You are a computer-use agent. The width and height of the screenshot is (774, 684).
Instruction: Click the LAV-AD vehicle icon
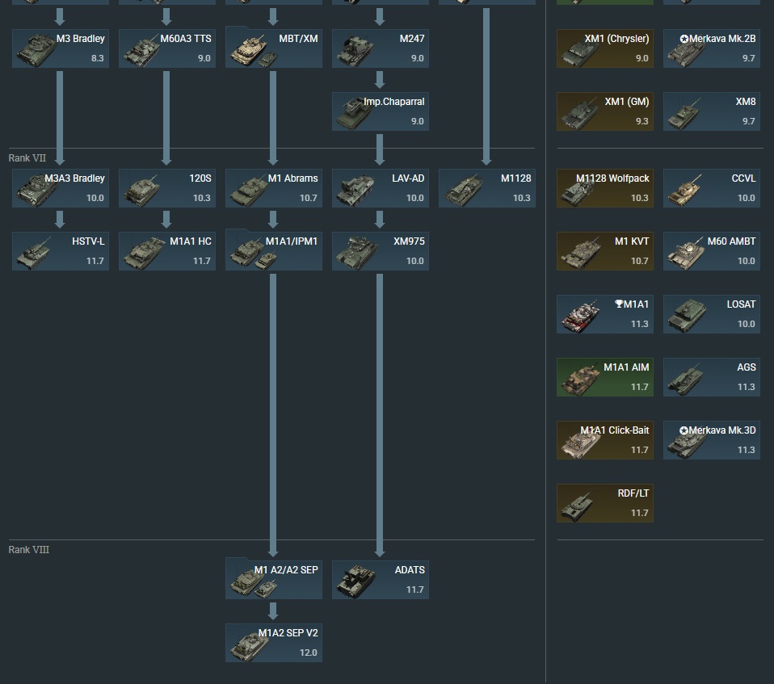[x=355, y=191]
